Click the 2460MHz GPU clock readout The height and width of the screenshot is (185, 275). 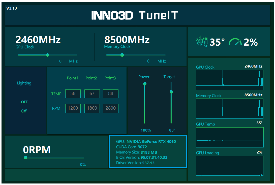38,40
